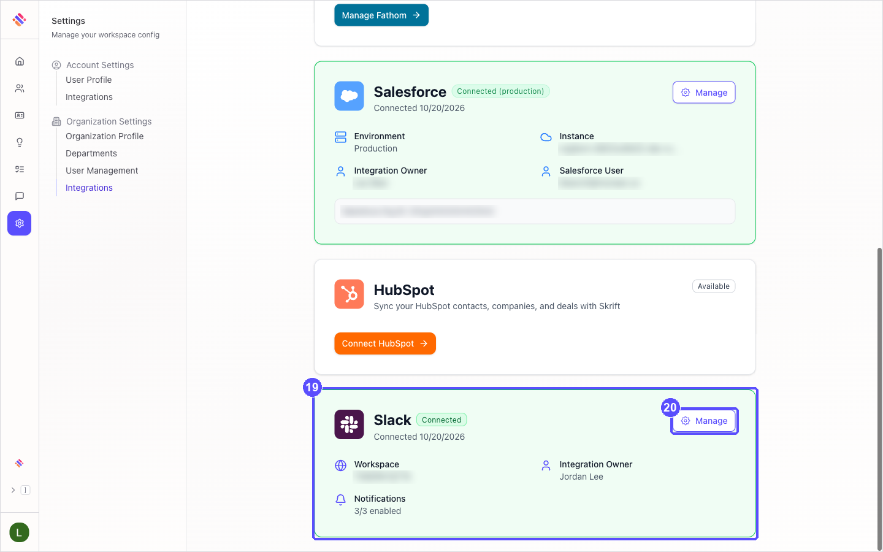Click the HubSpot Available badge
883x552 pixels.
click(714, 286)
